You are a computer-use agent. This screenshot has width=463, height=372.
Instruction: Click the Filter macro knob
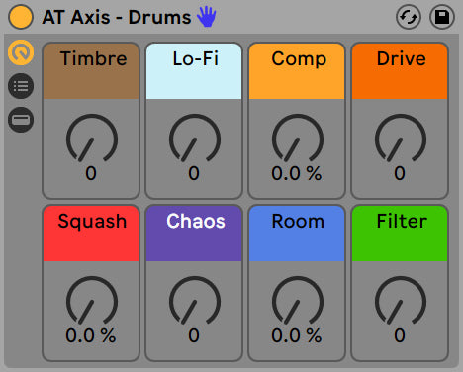[401, 301]
